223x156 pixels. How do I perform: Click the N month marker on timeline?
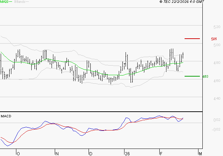(x=57, y=154)
